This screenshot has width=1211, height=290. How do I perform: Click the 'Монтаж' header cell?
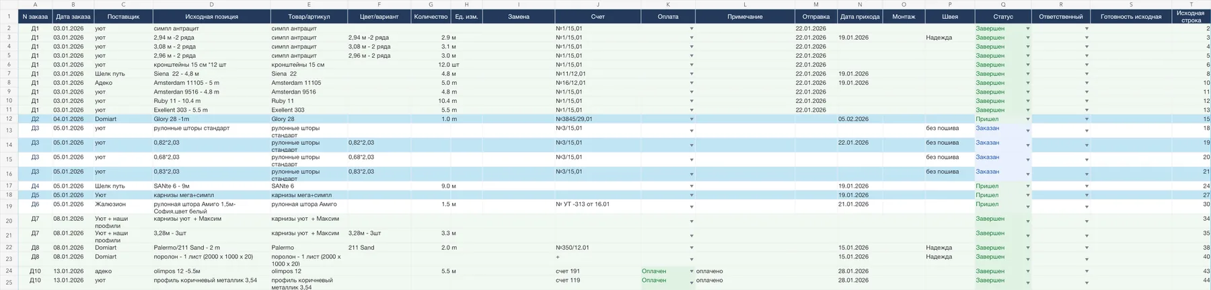click(x=904, y=16)
